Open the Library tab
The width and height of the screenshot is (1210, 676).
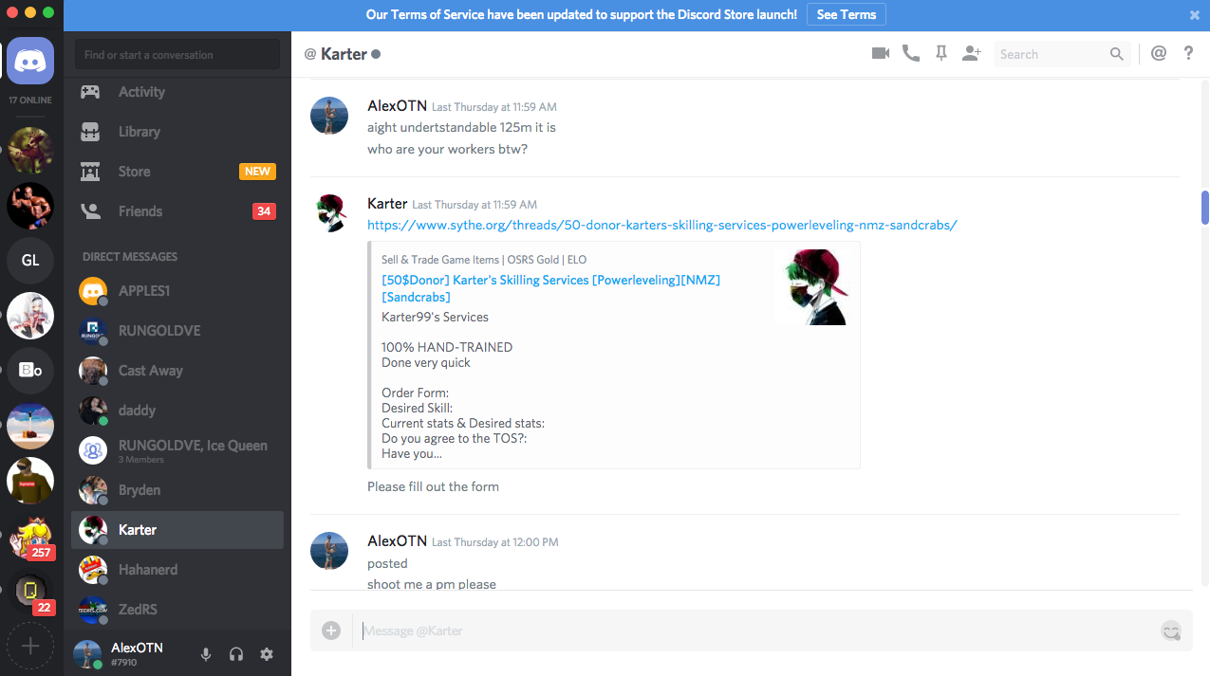point(177,132)
